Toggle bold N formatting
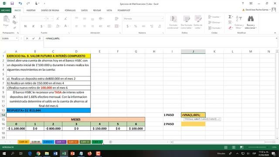Viewport: 279px width, 157px height. click(x=25, y=26)
